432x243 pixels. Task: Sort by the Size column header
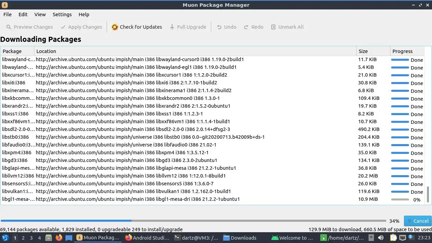373,51
